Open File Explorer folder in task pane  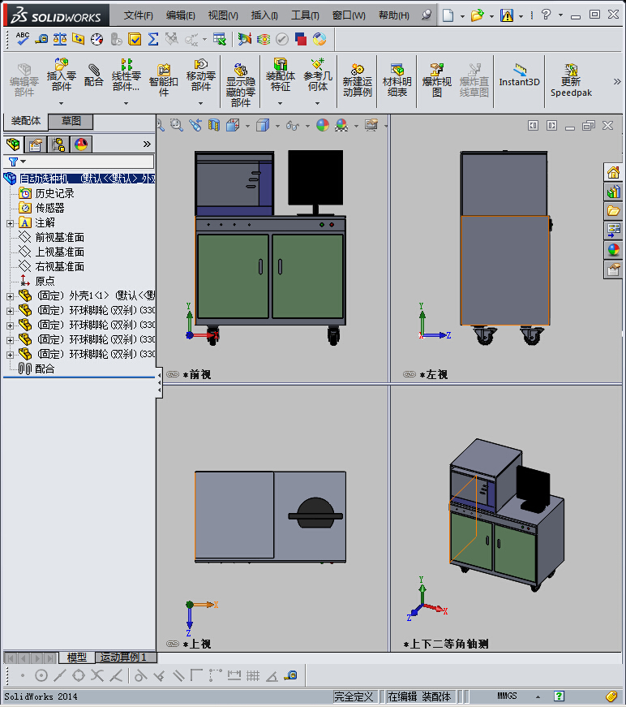point(613,211)
